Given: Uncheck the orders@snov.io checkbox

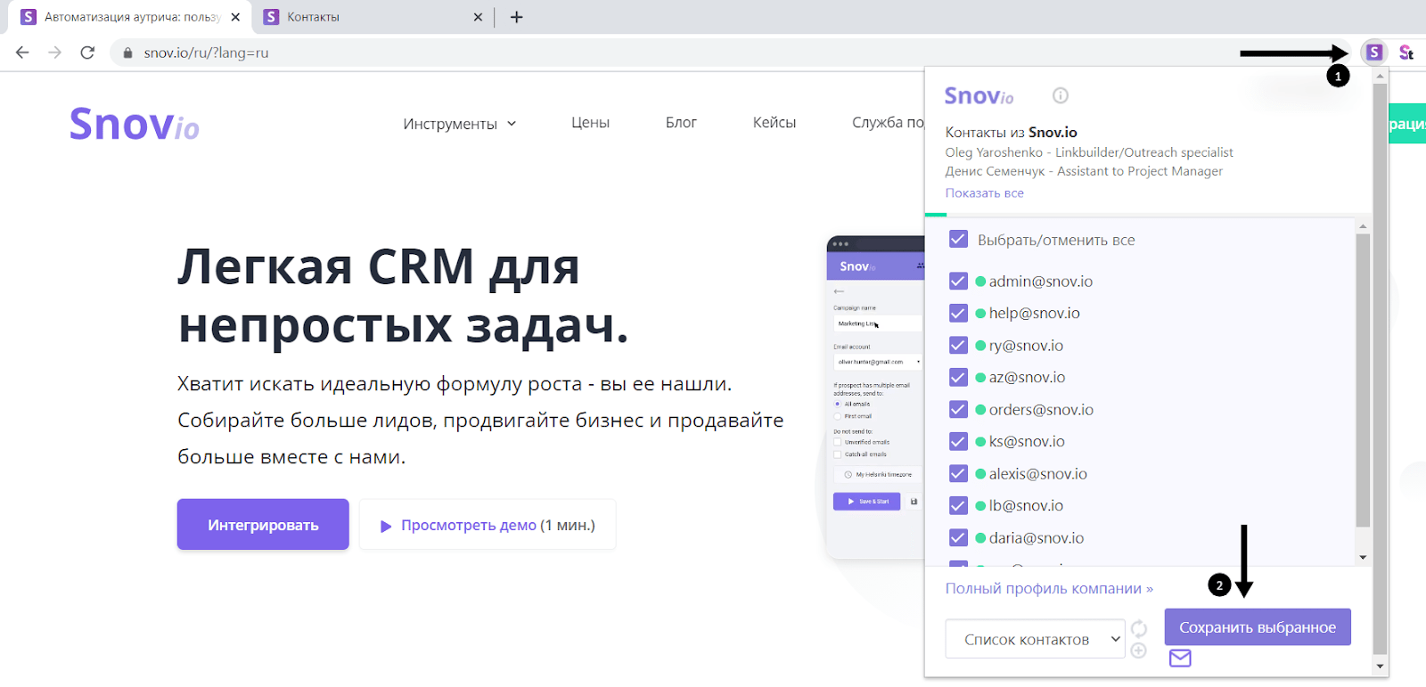Looking at the screenshot, I should pyautogui.click(x=958, y=410).
